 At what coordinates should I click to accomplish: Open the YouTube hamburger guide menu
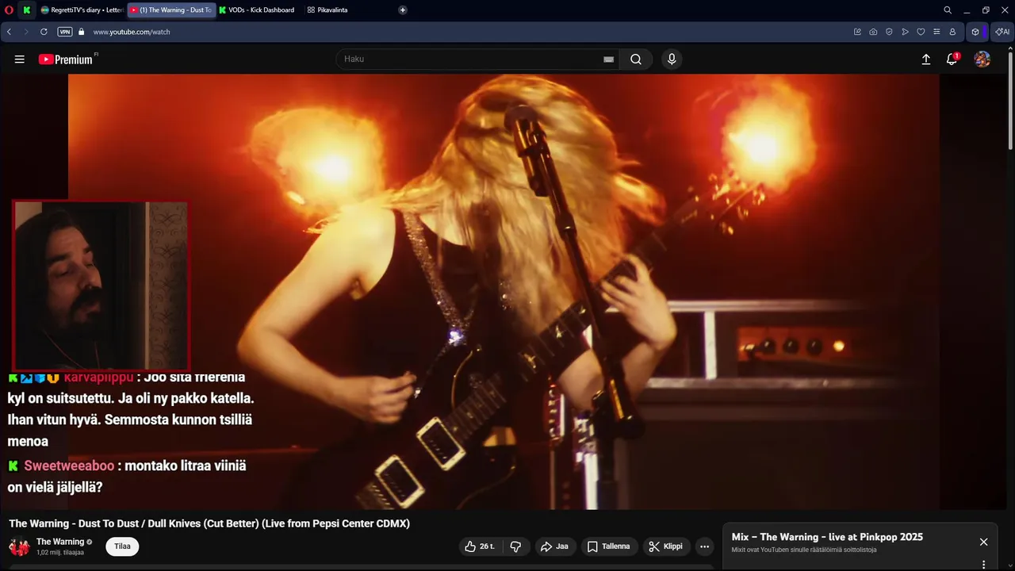tap(20, 59)
